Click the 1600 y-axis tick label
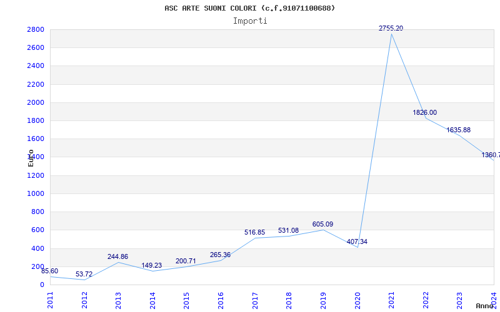This screenshot has width=500, height=312. [x=36, y=139]
